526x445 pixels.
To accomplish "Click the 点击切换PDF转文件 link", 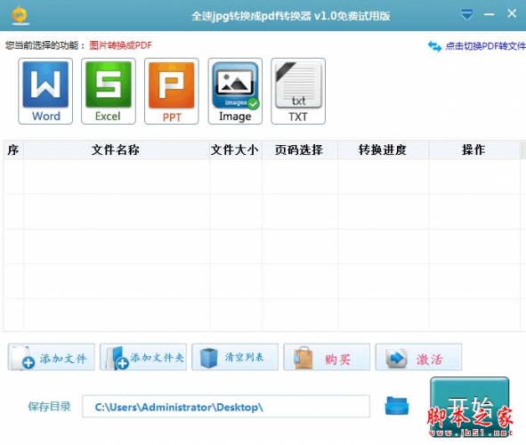I will coord(485,46).
